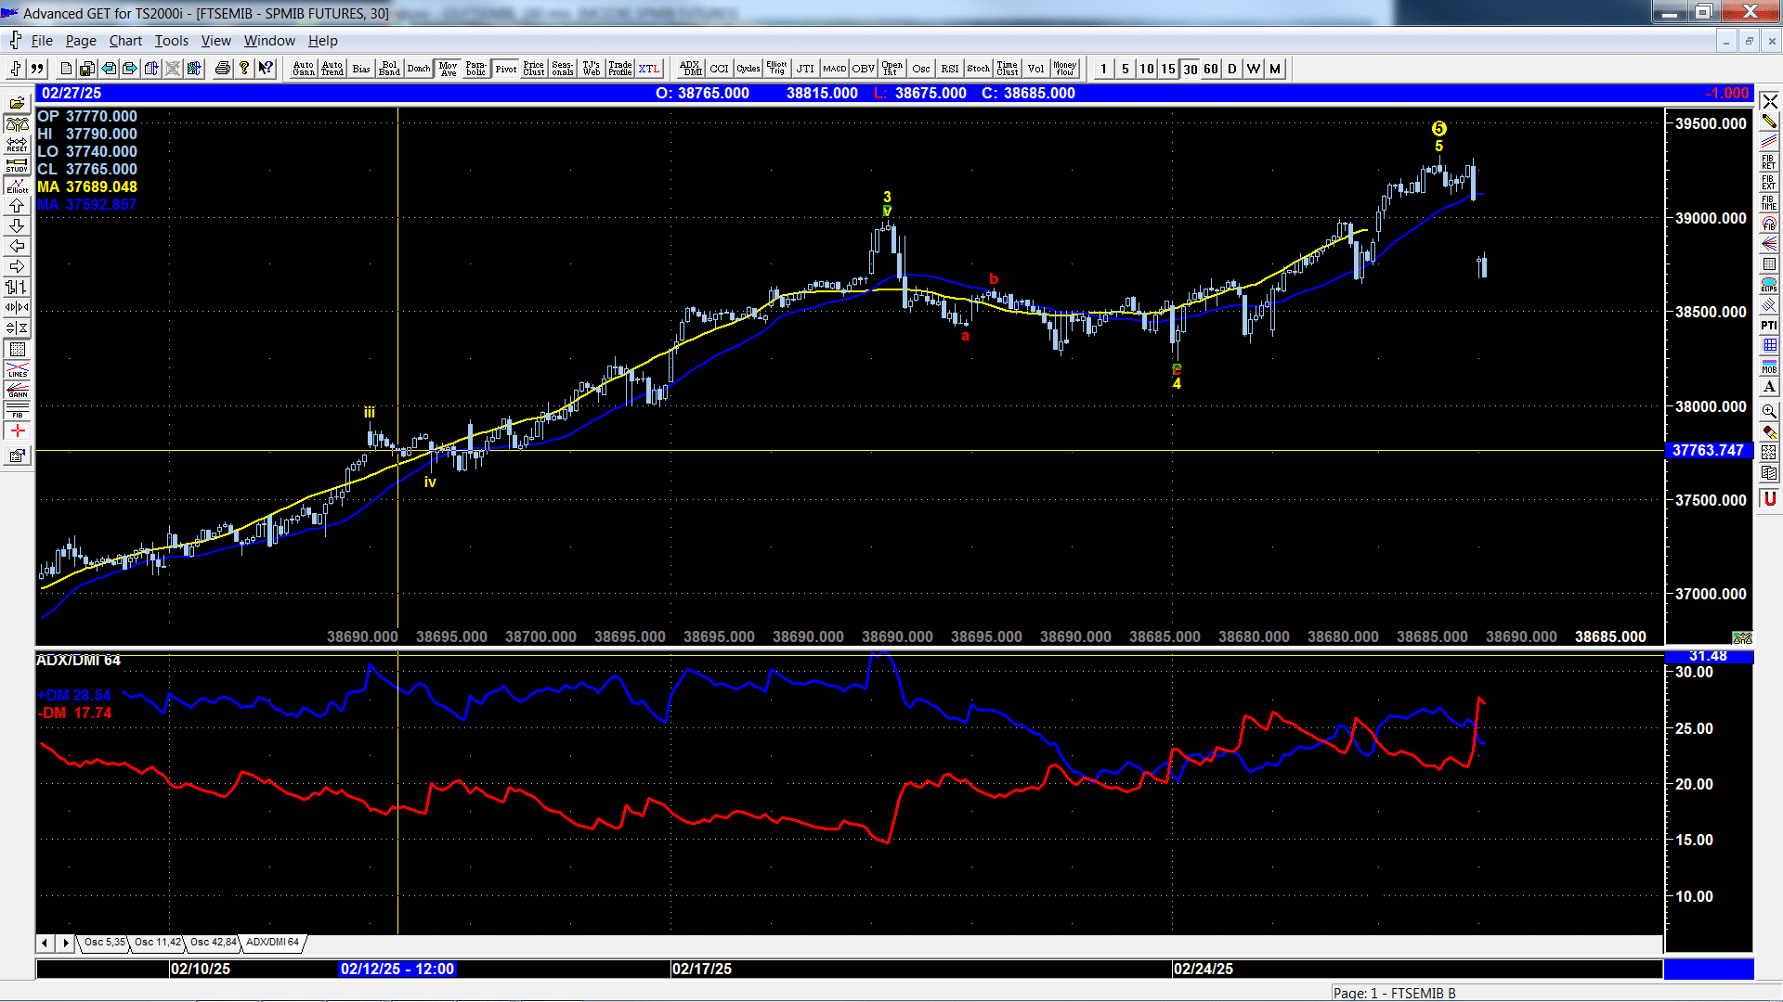Toggle the Mov Ave study
Screen dimensions: 1783x1002
click(448, 69)
